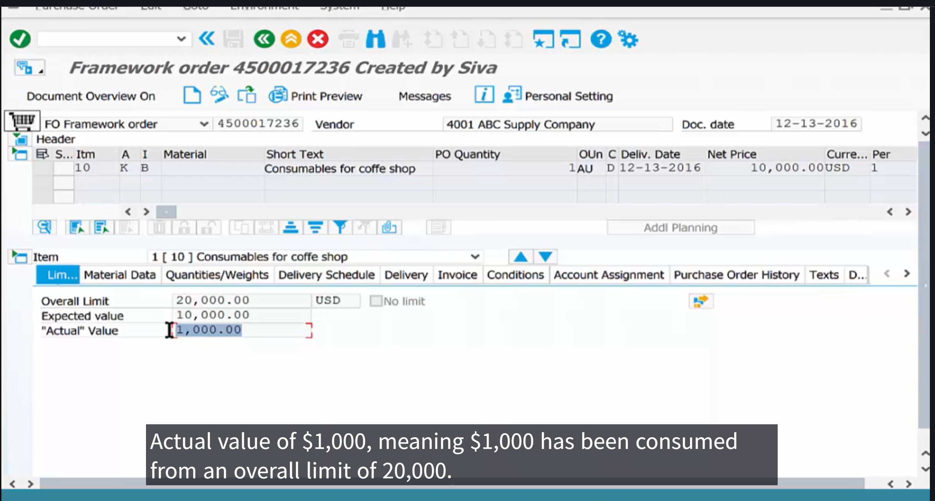Click the orange Exit up-arrow icon
Image resolution: width=935 pixels, height=501 pixels.
[x=291, y=39]
